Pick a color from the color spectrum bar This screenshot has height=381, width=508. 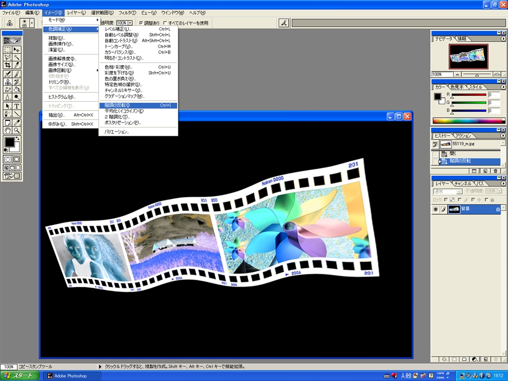point(469,121)
